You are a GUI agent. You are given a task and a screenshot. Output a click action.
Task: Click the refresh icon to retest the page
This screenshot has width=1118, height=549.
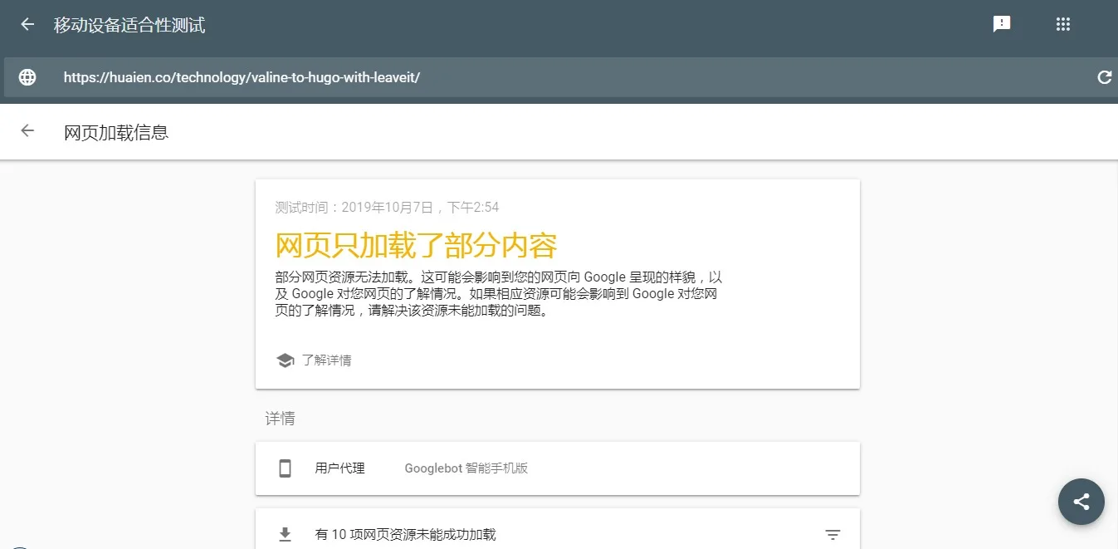[x=1104, y=76]
